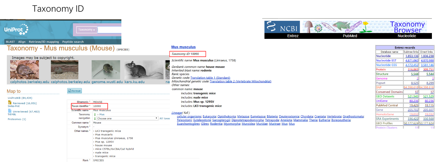Viewport: 436px width, 162px height.
Task: Open Proteomes (1) link
Action: (17, 119)
